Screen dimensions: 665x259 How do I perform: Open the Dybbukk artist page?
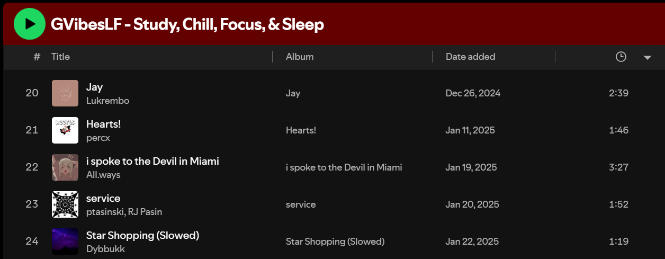105,249
